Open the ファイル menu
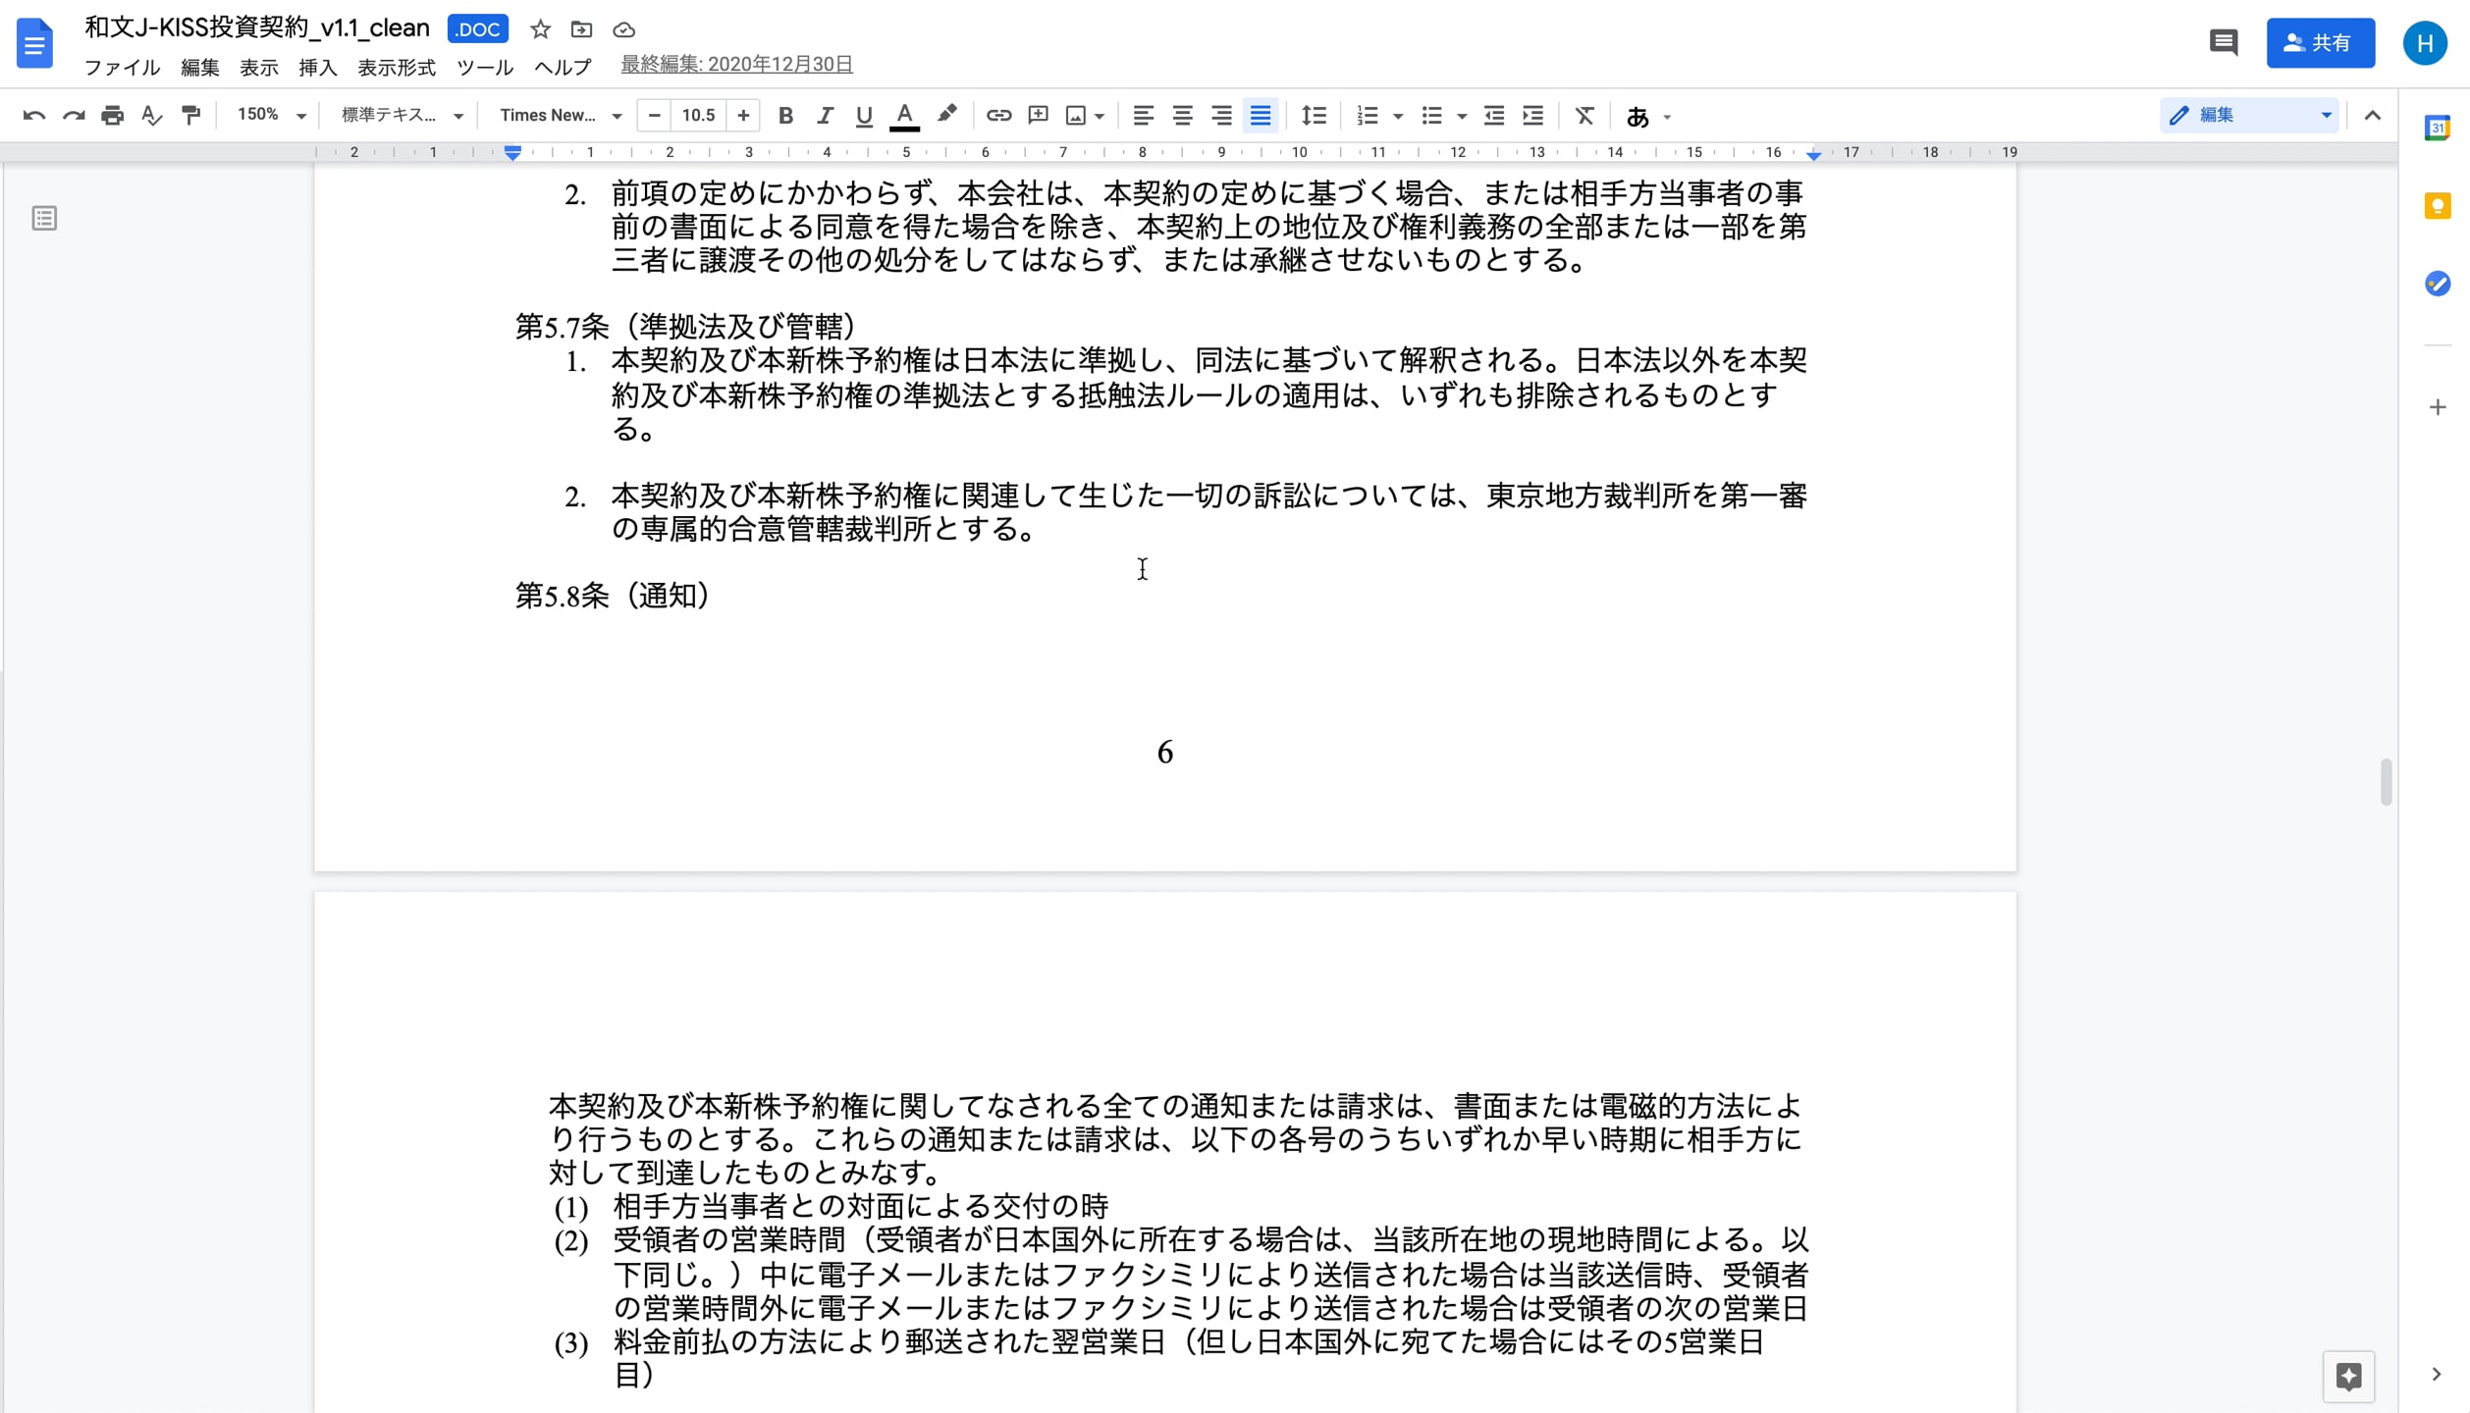 pos(121,68)
